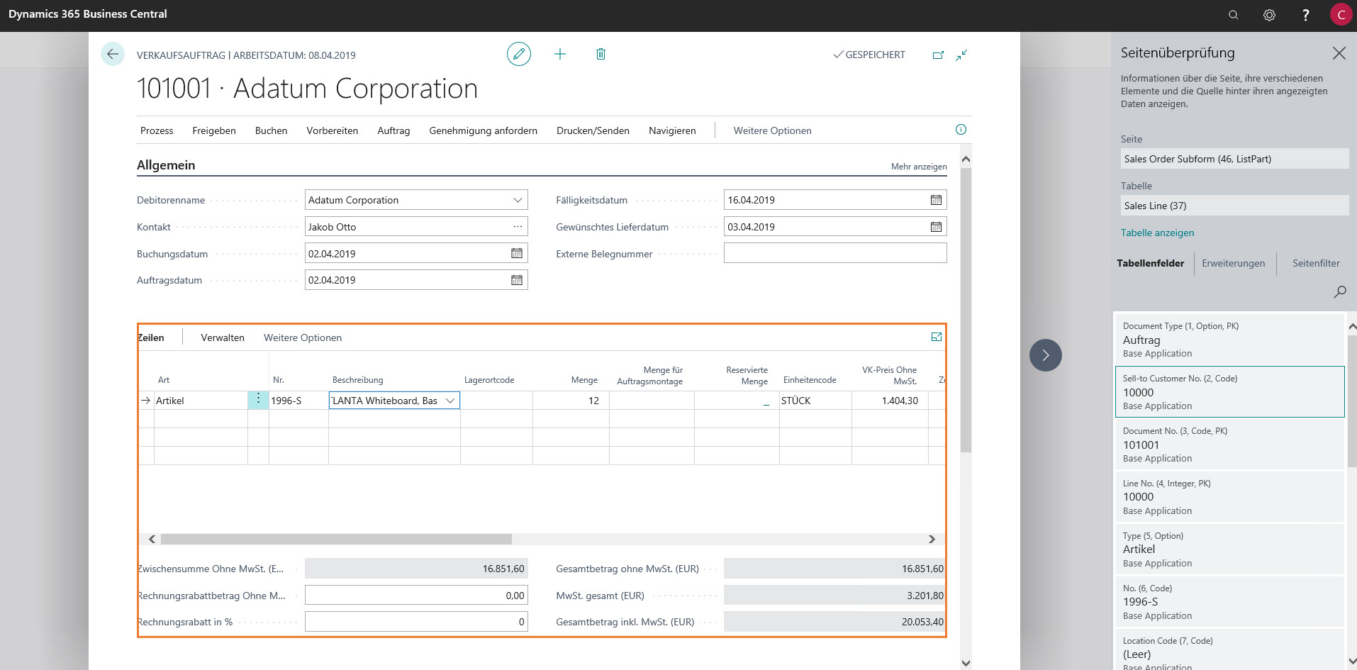Maximize the Zeilen lines section icon
The width and height of the screenshot is (1357, 670).
coord(936,337)
